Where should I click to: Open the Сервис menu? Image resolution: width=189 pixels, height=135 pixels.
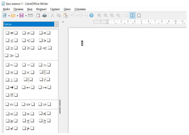click(55, 9)
